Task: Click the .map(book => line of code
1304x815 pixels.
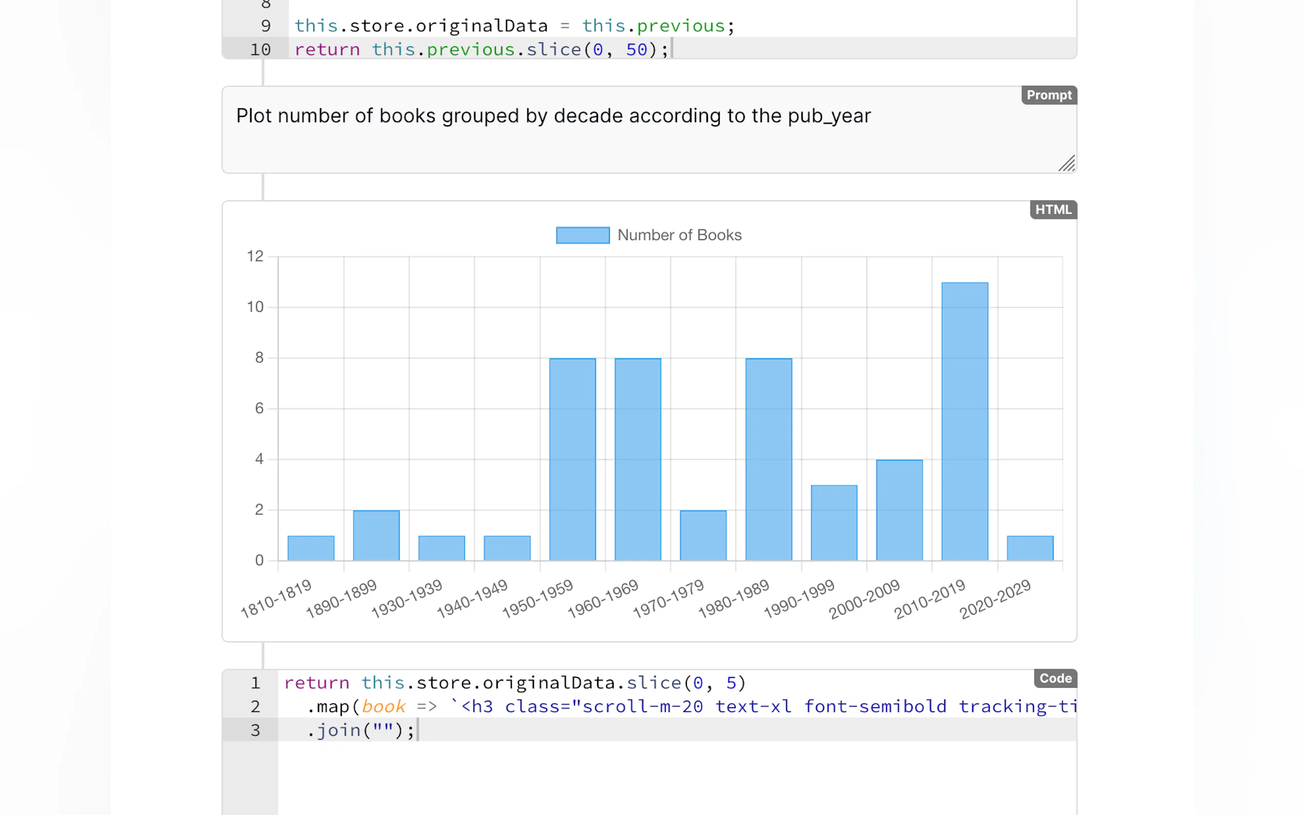Action: pyautogui.click(x=372, y=706)
